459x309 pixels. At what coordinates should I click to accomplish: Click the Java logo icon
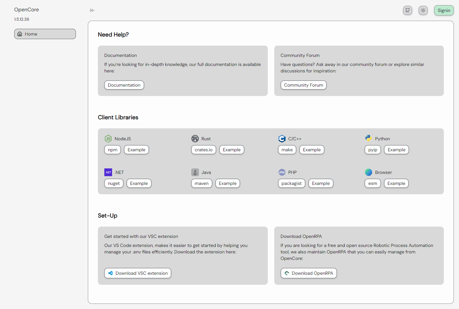point(195,172)
